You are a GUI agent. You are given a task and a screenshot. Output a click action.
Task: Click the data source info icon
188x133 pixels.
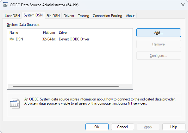pyautogui.click(x=15, y=103)
